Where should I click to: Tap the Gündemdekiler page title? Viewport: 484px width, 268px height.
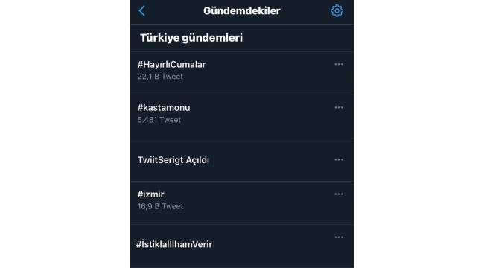(242, 11)
